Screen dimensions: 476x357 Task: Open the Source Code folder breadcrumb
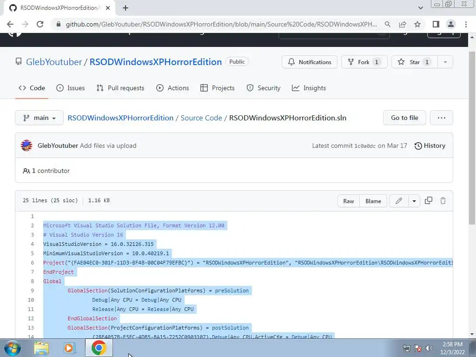[201, 118]
